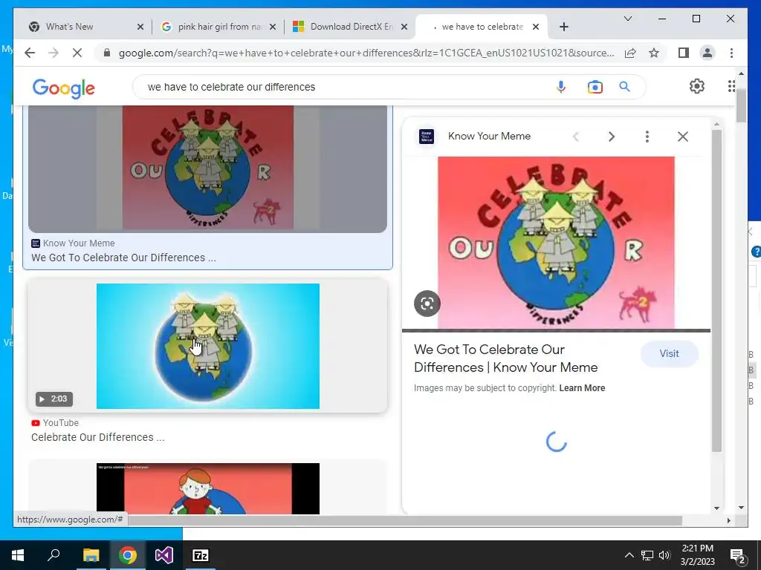Open Google Lens icon on preview image

(x=427, y=304)
